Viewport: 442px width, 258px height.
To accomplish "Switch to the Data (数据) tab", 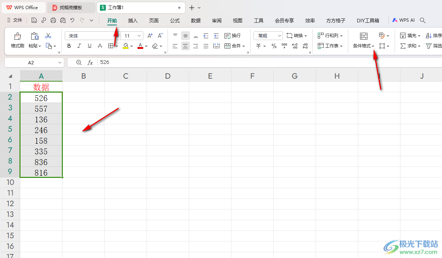I will tap(196, 21).
